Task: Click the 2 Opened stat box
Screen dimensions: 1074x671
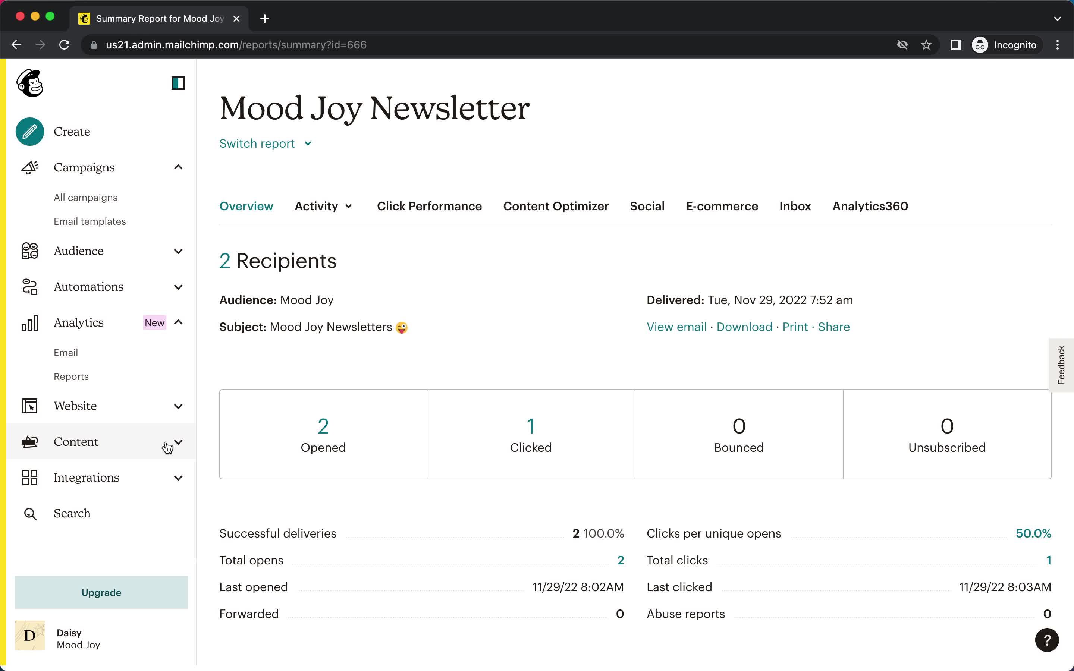Action: tap(323, 434)
